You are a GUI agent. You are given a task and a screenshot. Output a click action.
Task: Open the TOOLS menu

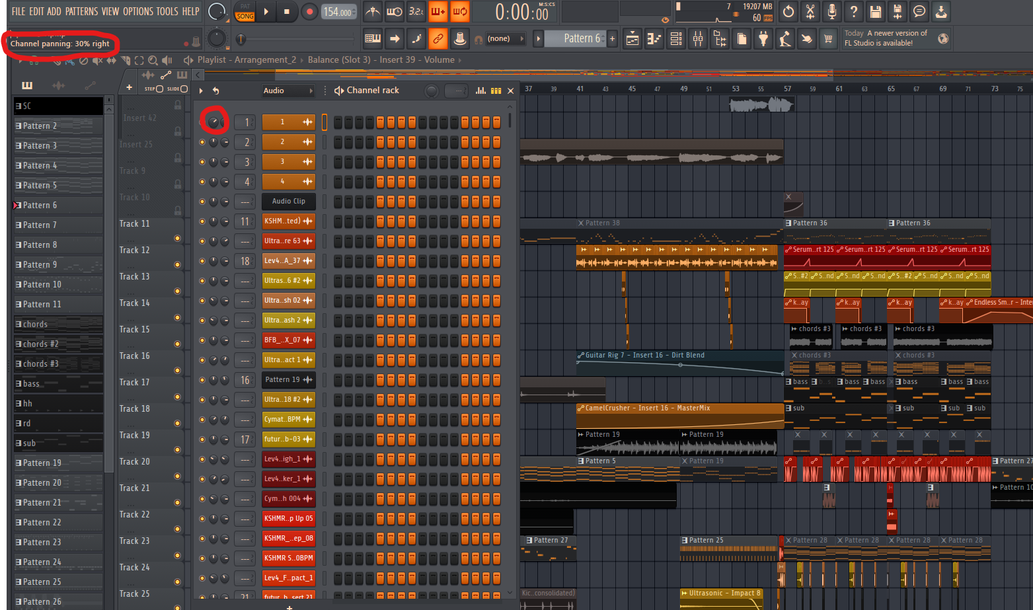(x=167, y=11)
